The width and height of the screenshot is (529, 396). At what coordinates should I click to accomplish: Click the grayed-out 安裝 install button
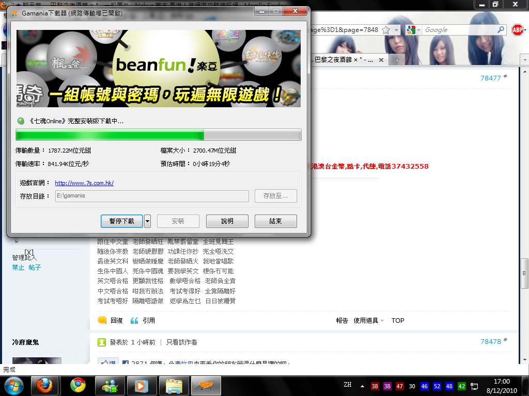pyautogui.click(x=178, y=221)
